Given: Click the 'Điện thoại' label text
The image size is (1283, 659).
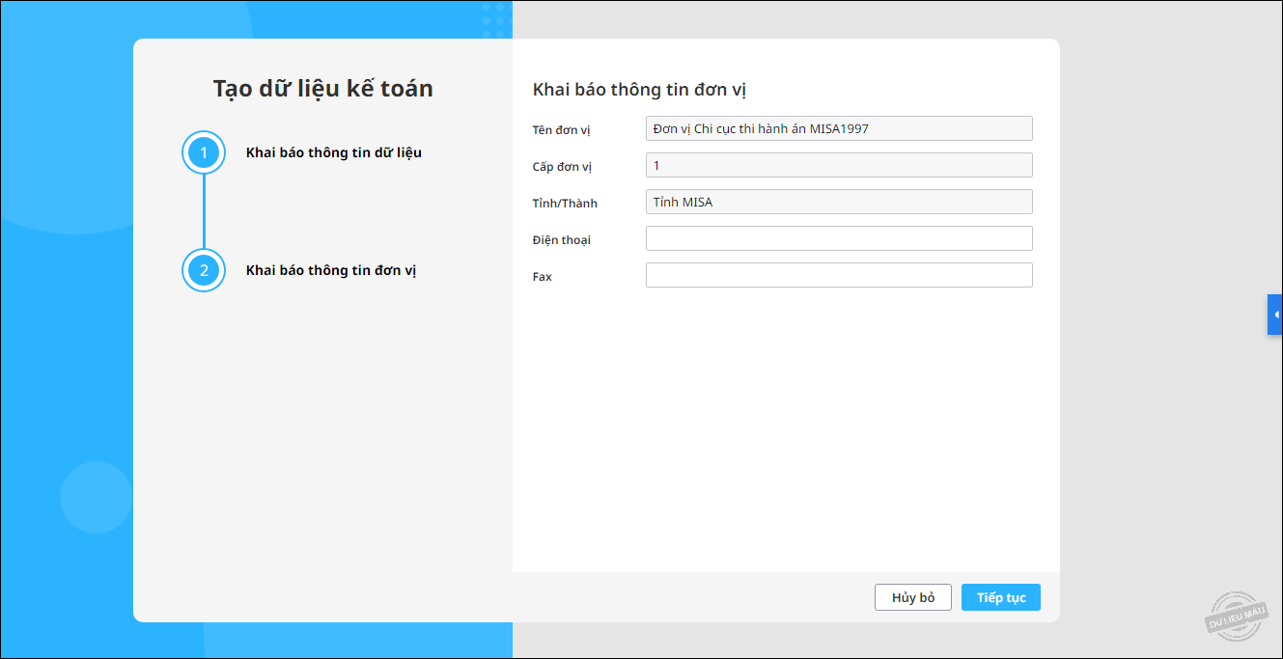Looking at the screenshot, I should pyautogui.click(x=561, y=240).
